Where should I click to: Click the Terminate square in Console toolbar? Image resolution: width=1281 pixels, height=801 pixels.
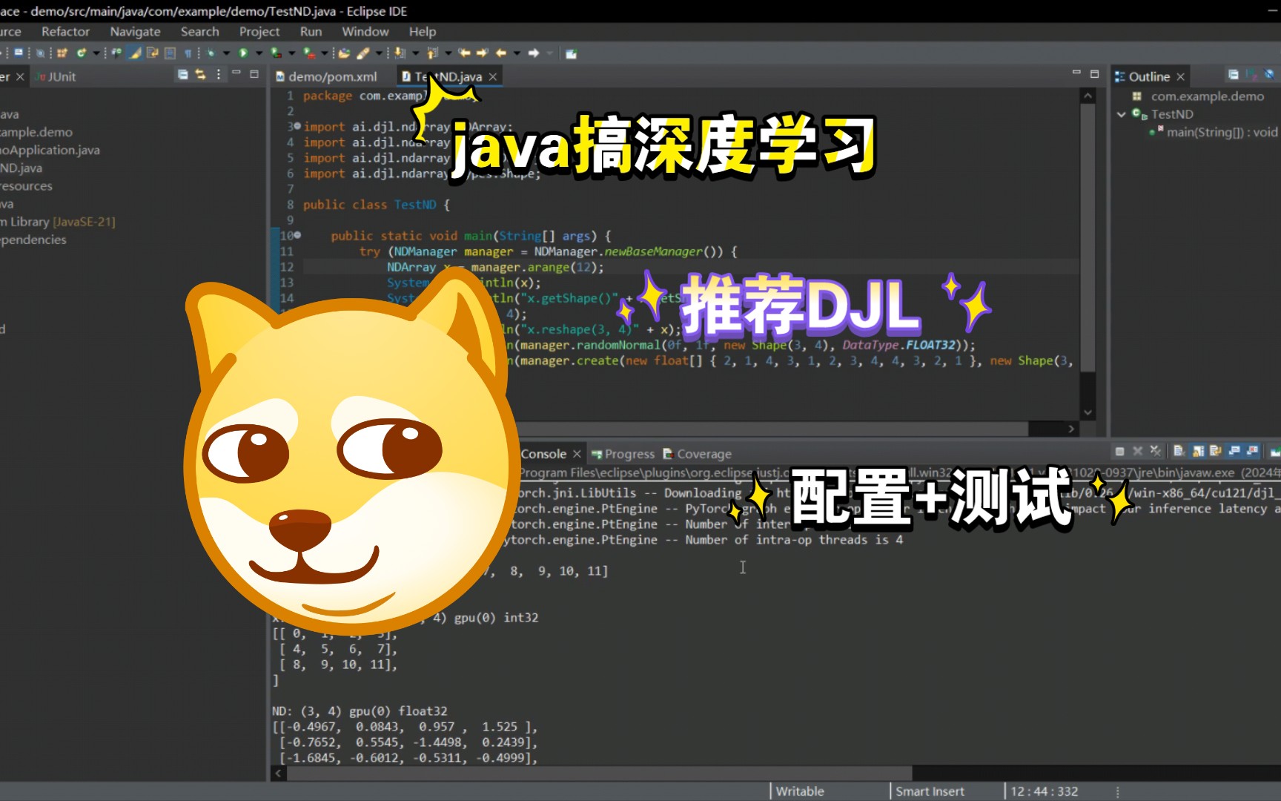click(1119, 451)
